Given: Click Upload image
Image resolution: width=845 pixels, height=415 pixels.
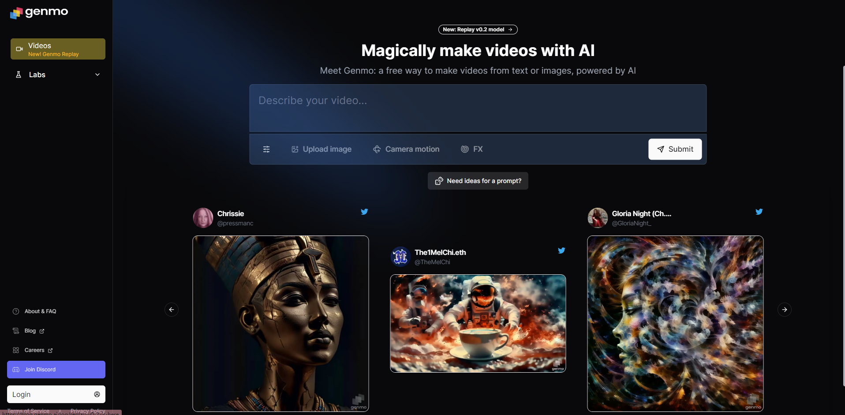Looking at the screenshot, I should pos(322,150).
